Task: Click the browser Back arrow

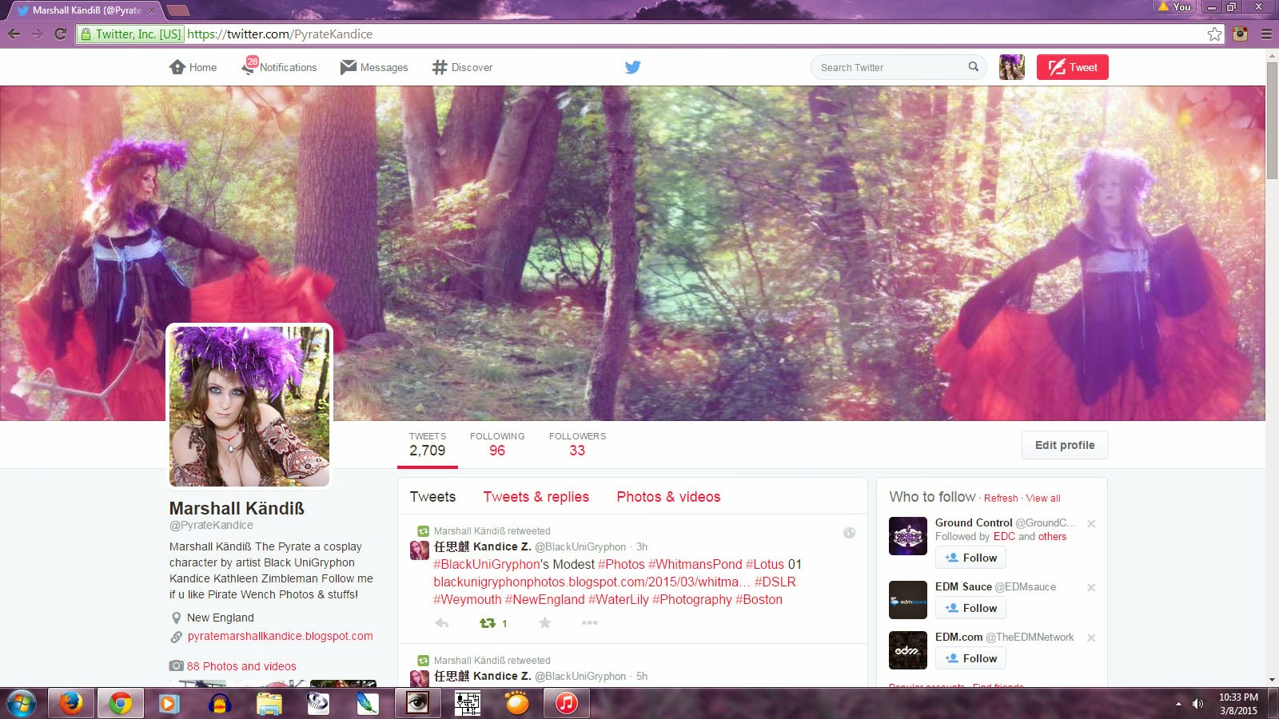Action: 14,34
